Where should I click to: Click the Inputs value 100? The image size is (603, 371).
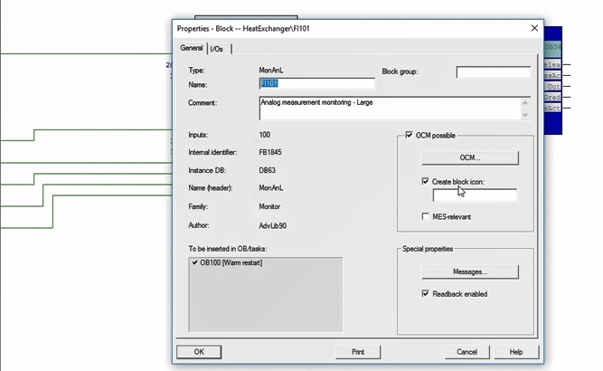pyautogui.click(x=264, y=135)
